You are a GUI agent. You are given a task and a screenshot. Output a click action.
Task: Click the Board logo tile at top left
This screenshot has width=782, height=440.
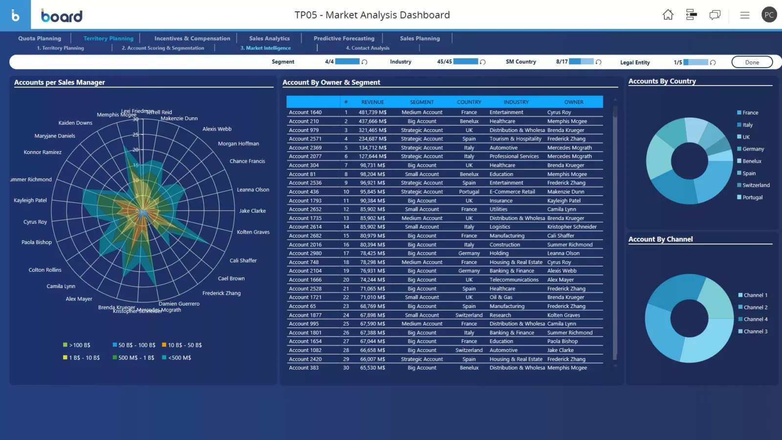pos(15,15)
